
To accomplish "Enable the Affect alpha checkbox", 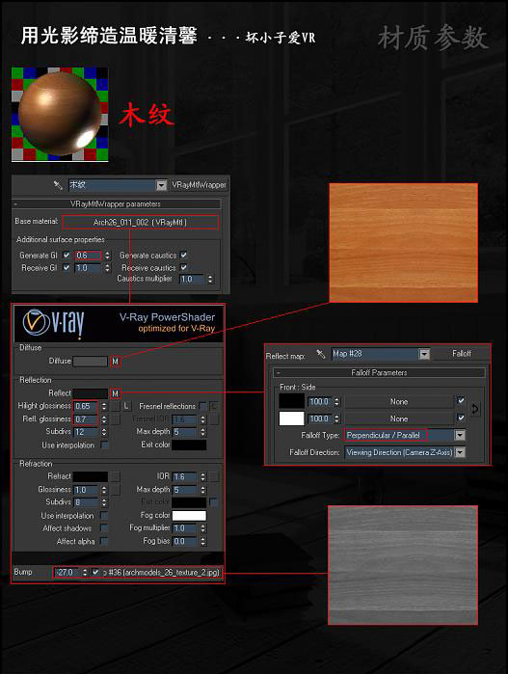I will click(104, 541).
